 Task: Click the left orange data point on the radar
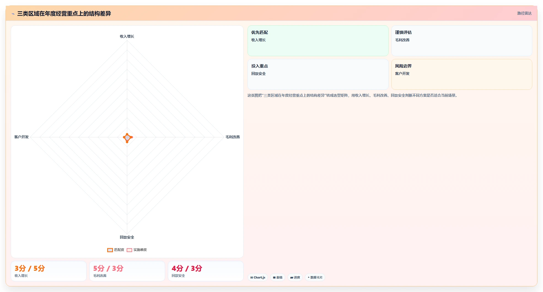coord(124,137)
